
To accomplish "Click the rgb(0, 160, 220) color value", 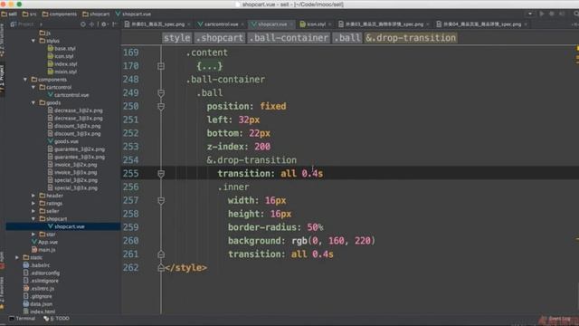I will click(334, 241).
